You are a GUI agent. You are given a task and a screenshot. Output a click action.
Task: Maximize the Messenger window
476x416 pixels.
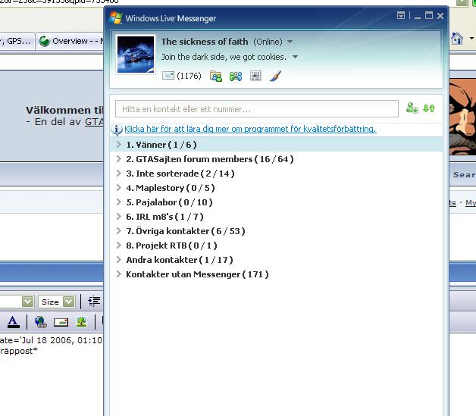[x=429, y=15]
